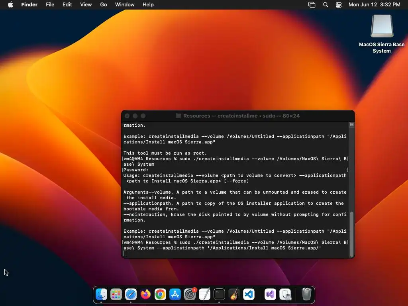Close the Terminal window
This screenshot has width=408, height=306.
pyautogui.click(x=127, y=116)
